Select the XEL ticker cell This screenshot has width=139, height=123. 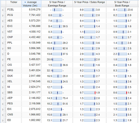(x=14, y=82)
